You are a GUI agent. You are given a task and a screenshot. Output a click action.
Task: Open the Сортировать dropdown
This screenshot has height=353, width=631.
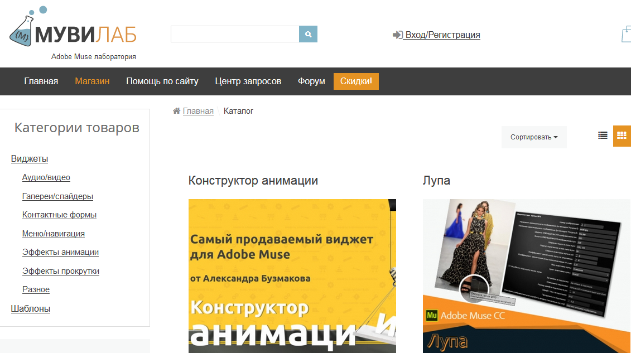pyautogui.click(x=534, y=137)
